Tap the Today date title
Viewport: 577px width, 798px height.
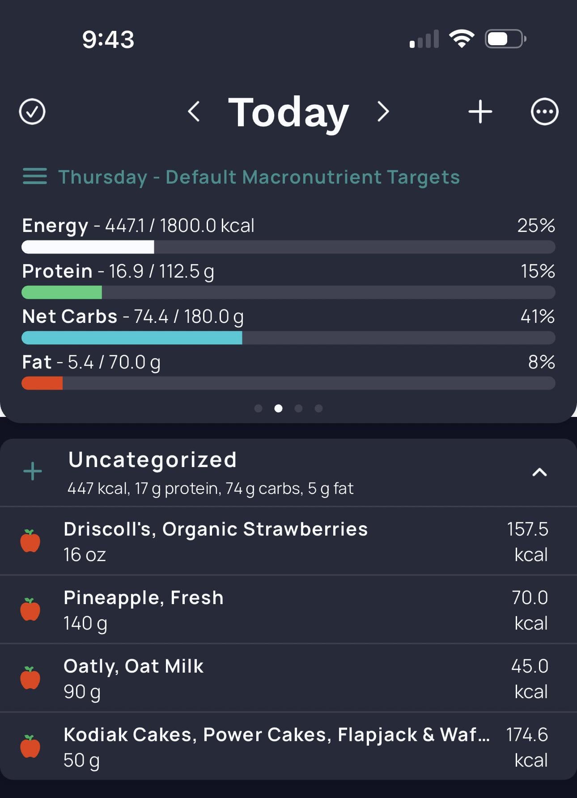coord(288,112)
